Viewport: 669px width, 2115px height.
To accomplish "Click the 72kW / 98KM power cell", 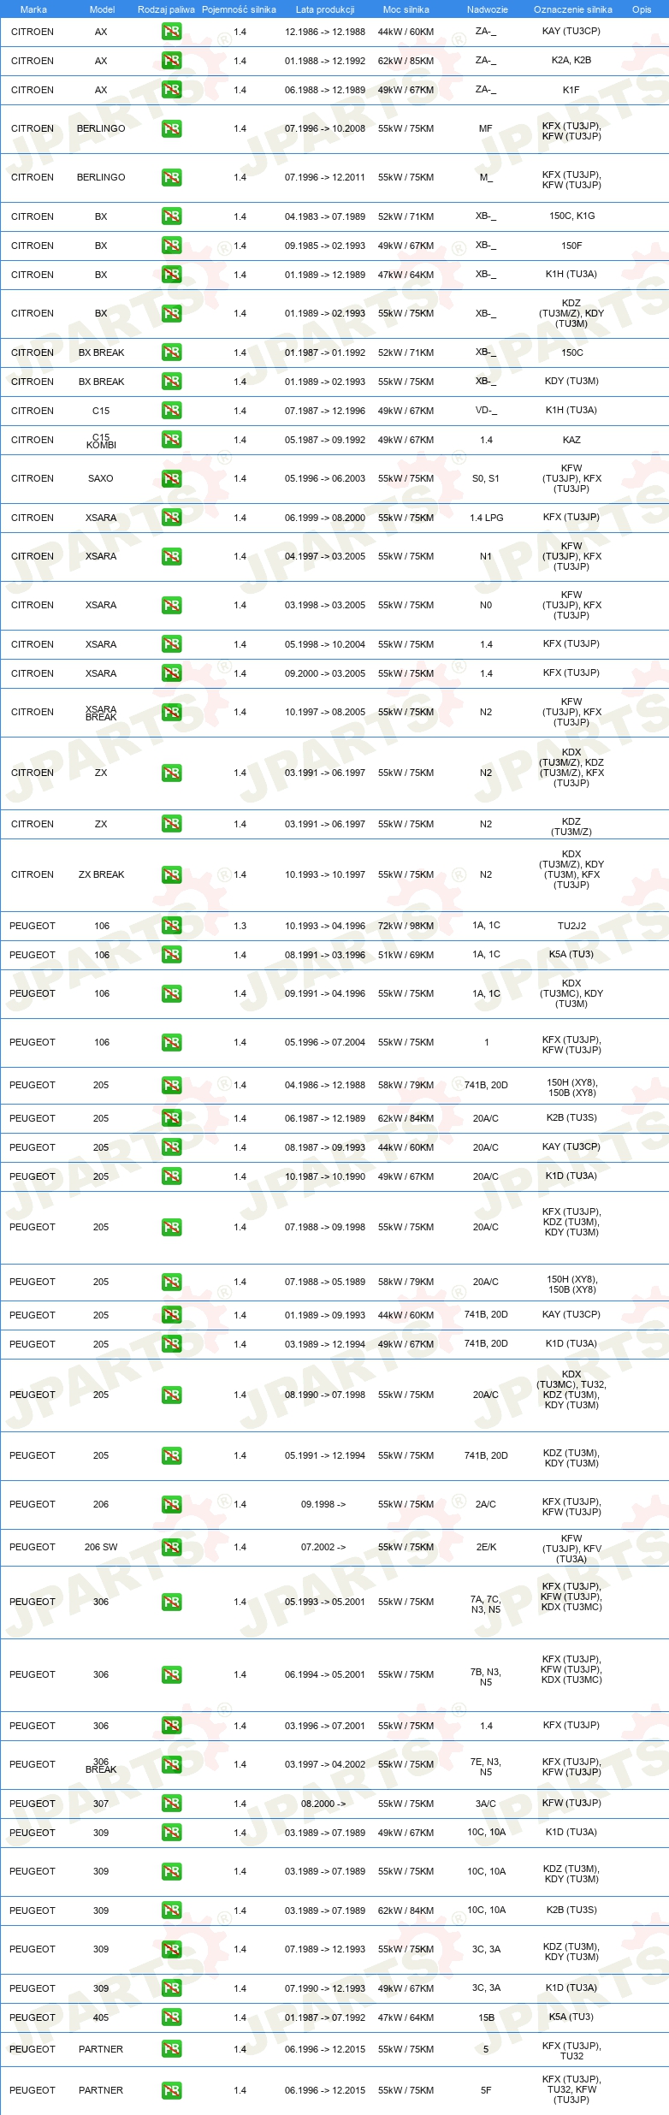I will click(x=406, y=926).
